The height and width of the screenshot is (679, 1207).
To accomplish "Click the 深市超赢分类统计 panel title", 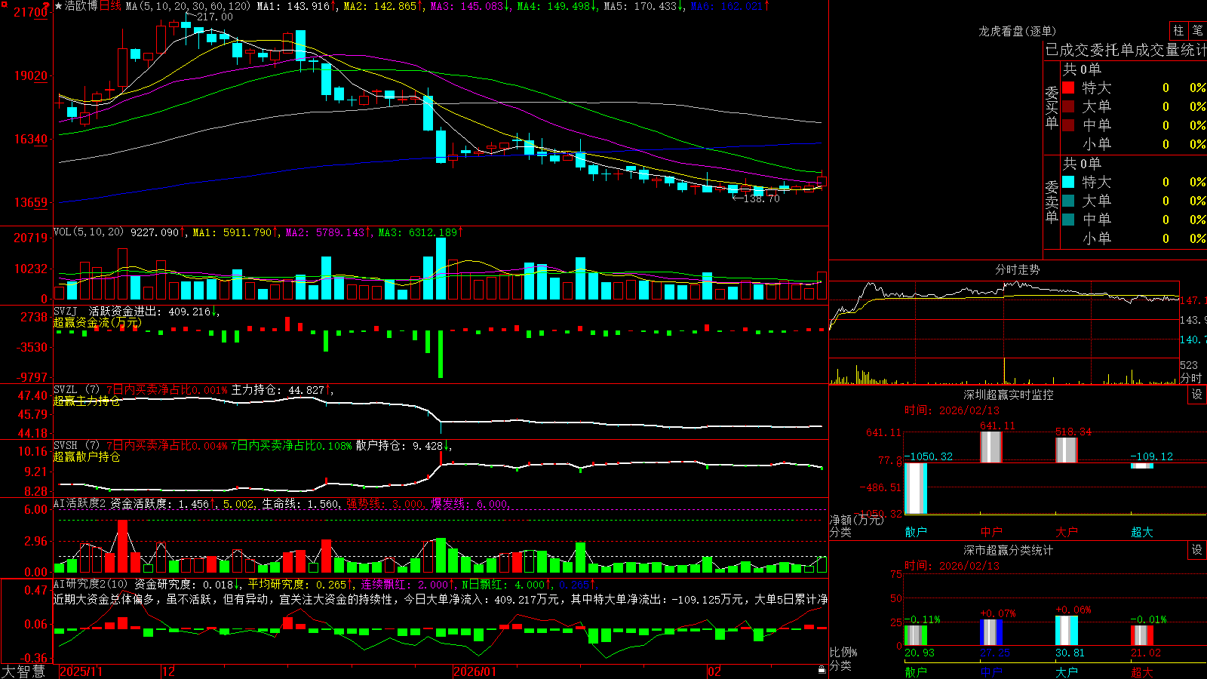I will coord(1009,550).
